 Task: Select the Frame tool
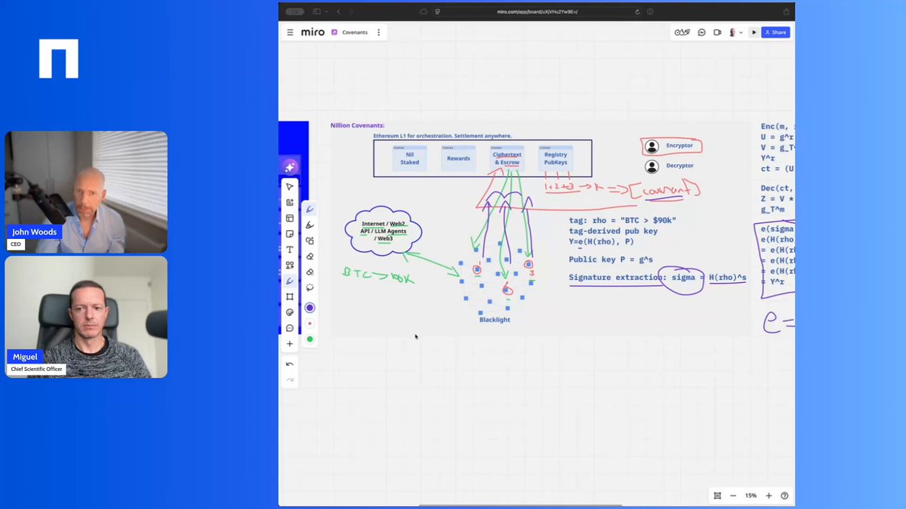(x=290, y=296)
